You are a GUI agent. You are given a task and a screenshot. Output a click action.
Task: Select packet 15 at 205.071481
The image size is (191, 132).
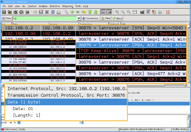(x=39, y=62)
